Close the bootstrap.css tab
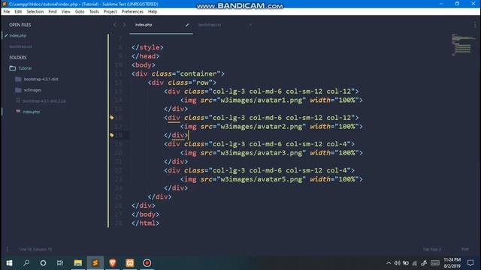 click(250, 25)
